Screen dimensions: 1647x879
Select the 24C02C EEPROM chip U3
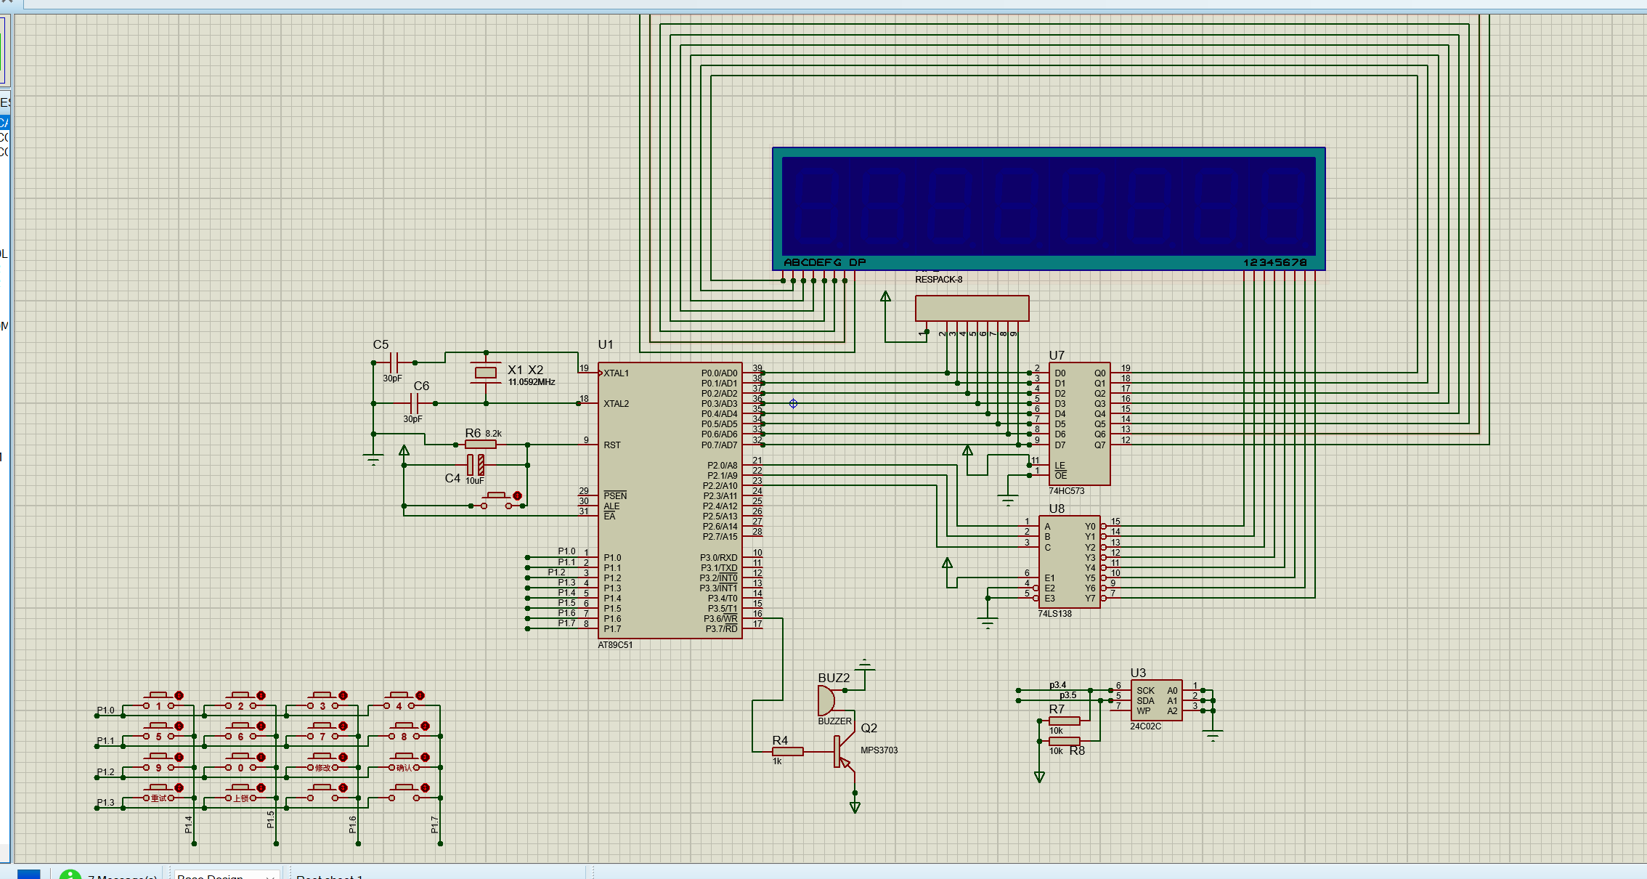[1157, 700]
